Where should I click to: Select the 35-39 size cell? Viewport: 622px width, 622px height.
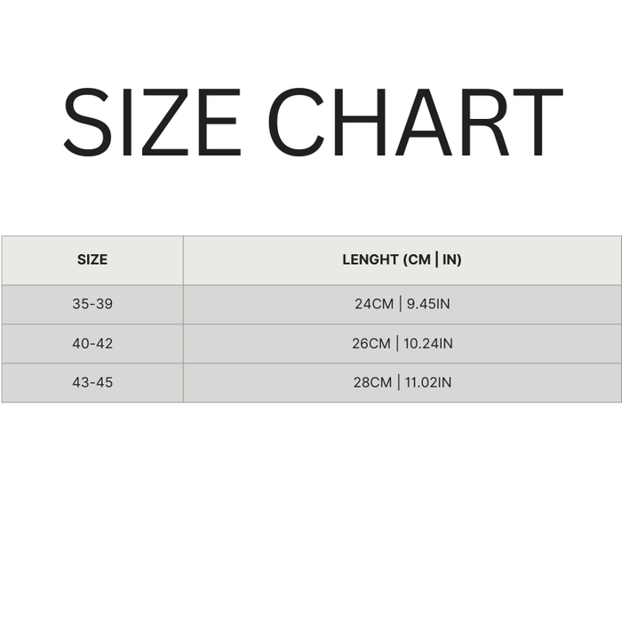pyautogui.click(x=92, y=304)
